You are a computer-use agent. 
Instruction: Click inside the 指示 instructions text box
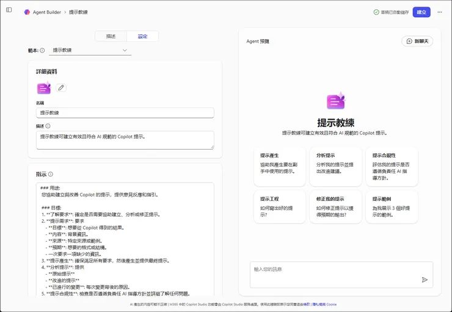(125, 239)
